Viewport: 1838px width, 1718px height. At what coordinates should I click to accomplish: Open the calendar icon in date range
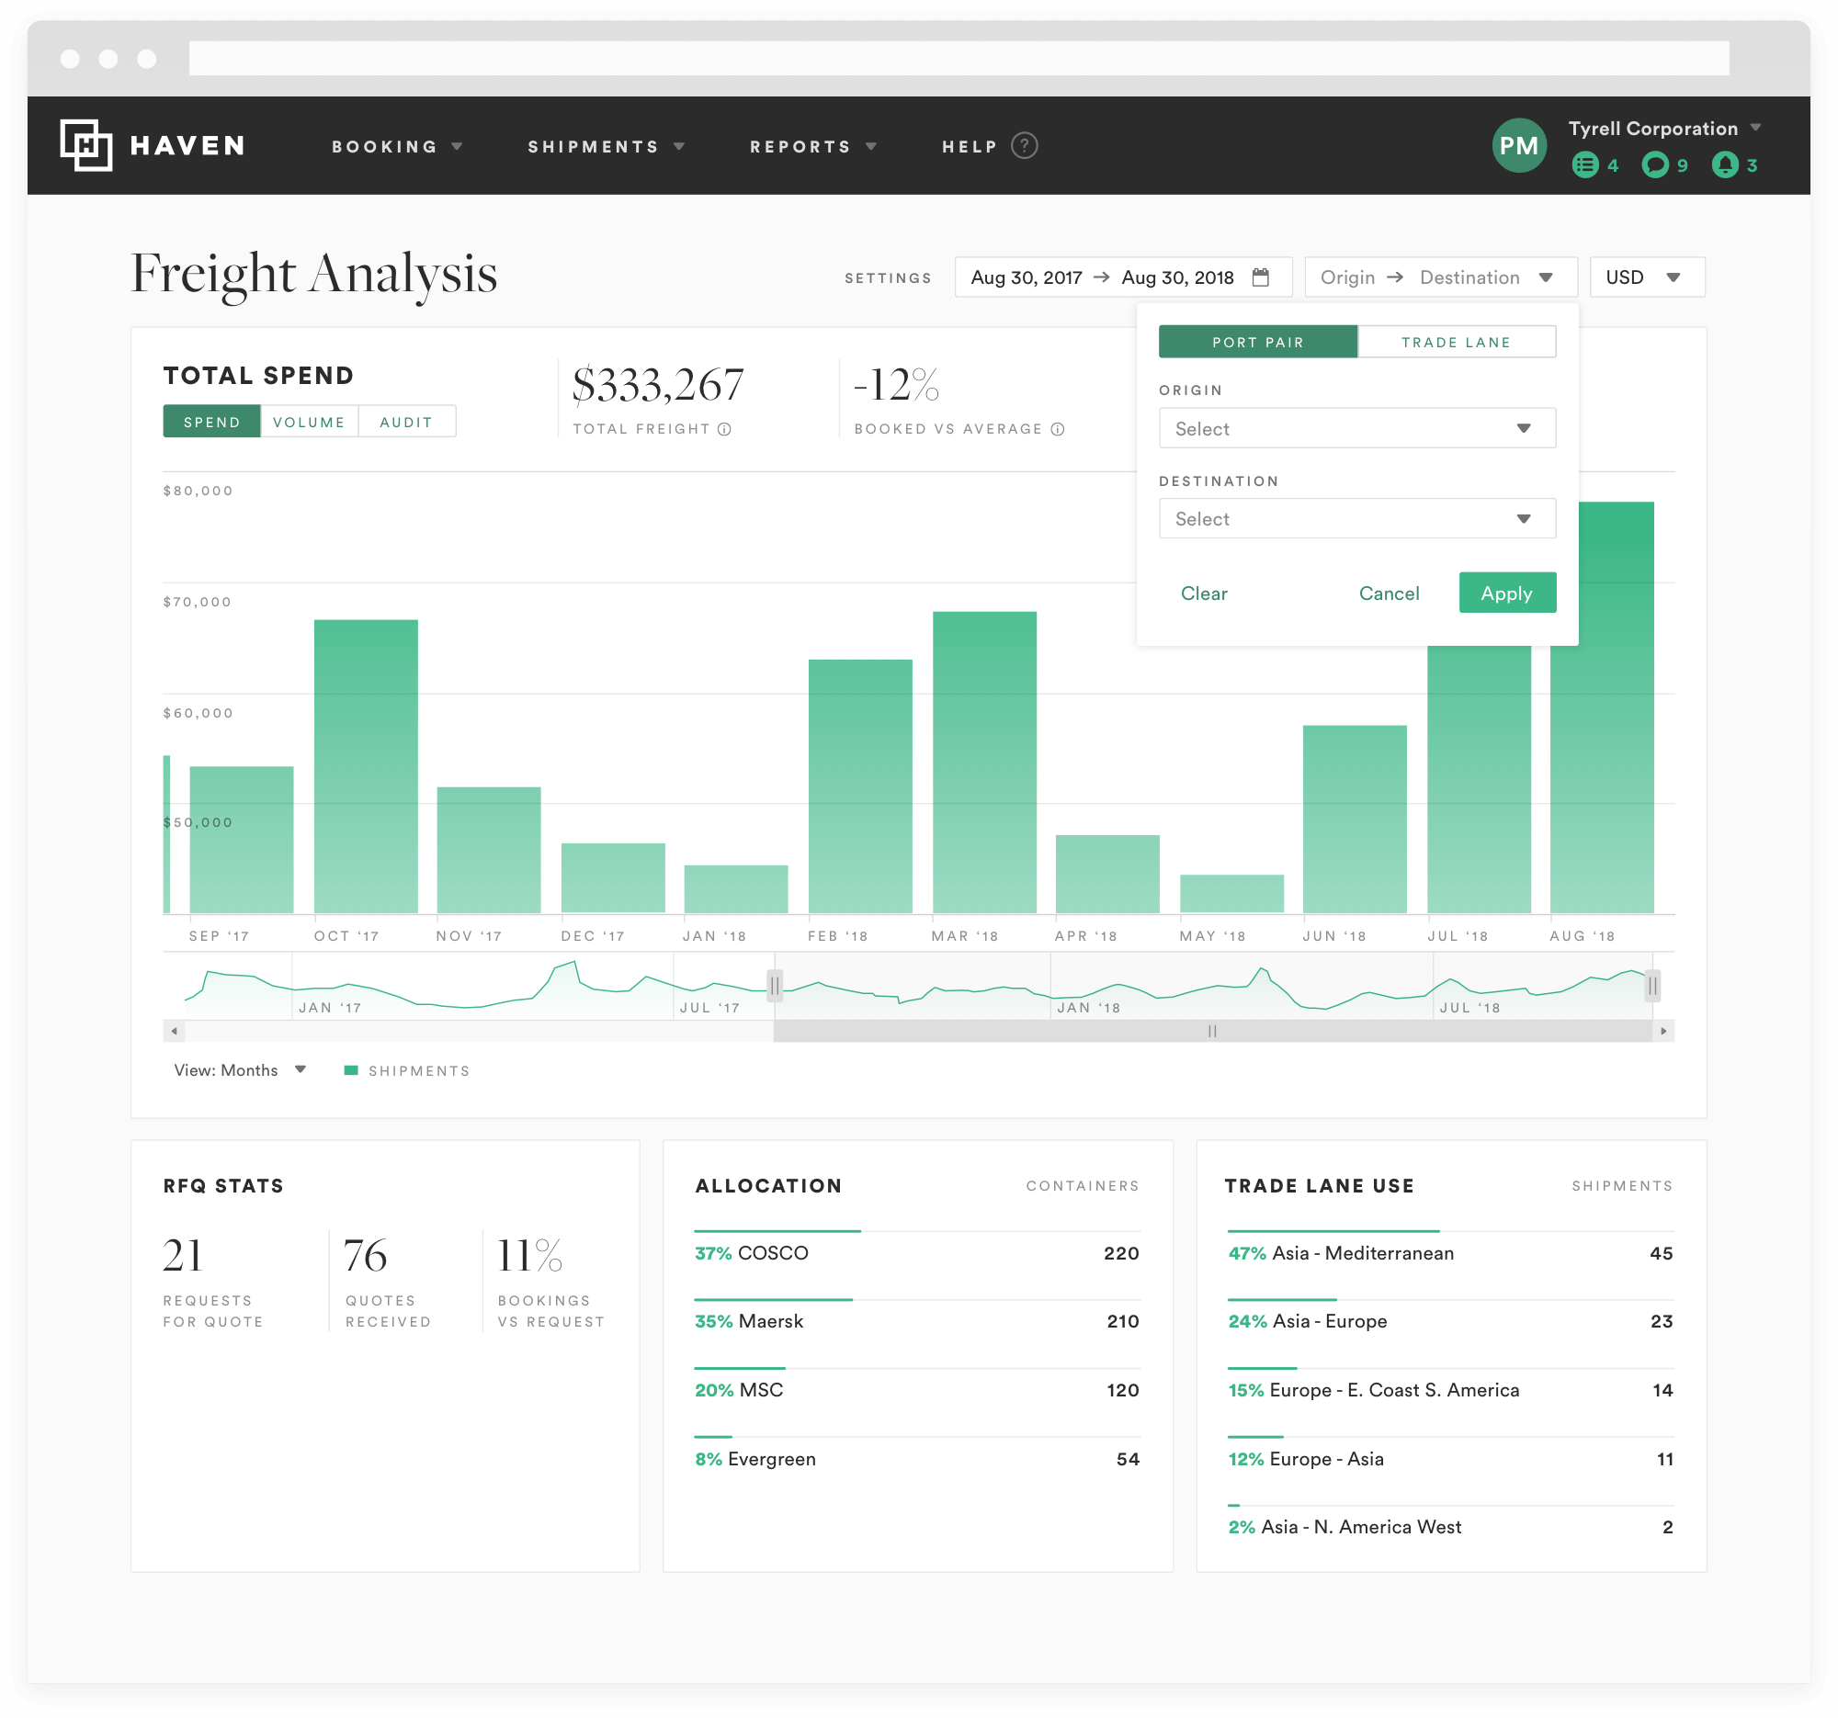(1261, 277)
